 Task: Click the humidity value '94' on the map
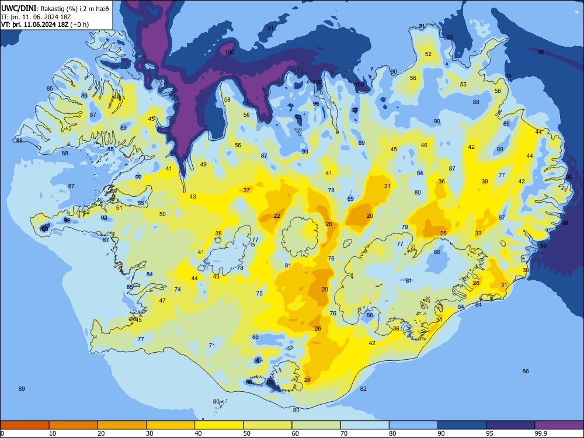pos(509,76)
